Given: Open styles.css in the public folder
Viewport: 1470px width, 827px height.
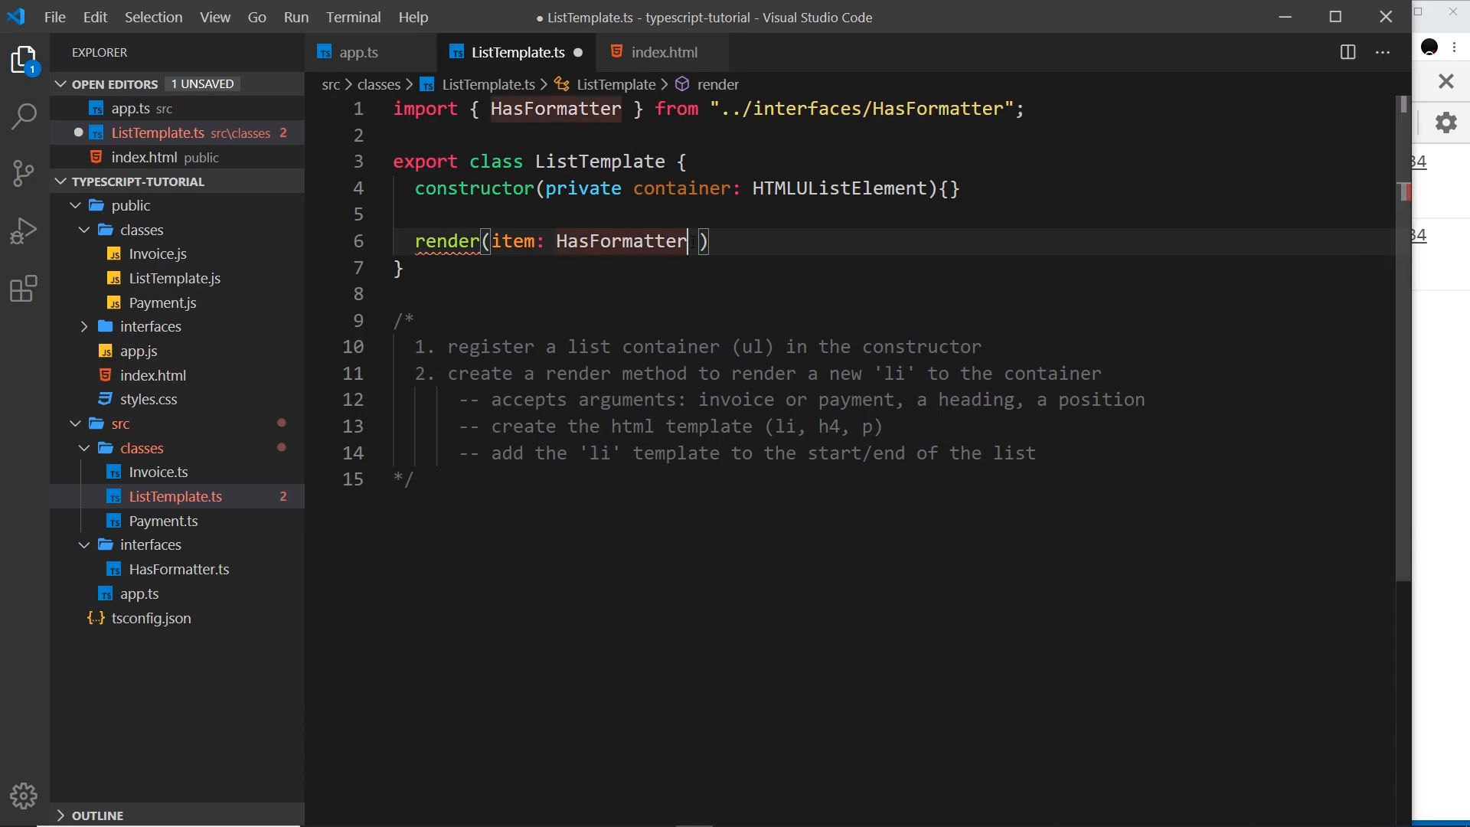Looking at the screenshot, I should pyautogui.click(x=178, y=400).
